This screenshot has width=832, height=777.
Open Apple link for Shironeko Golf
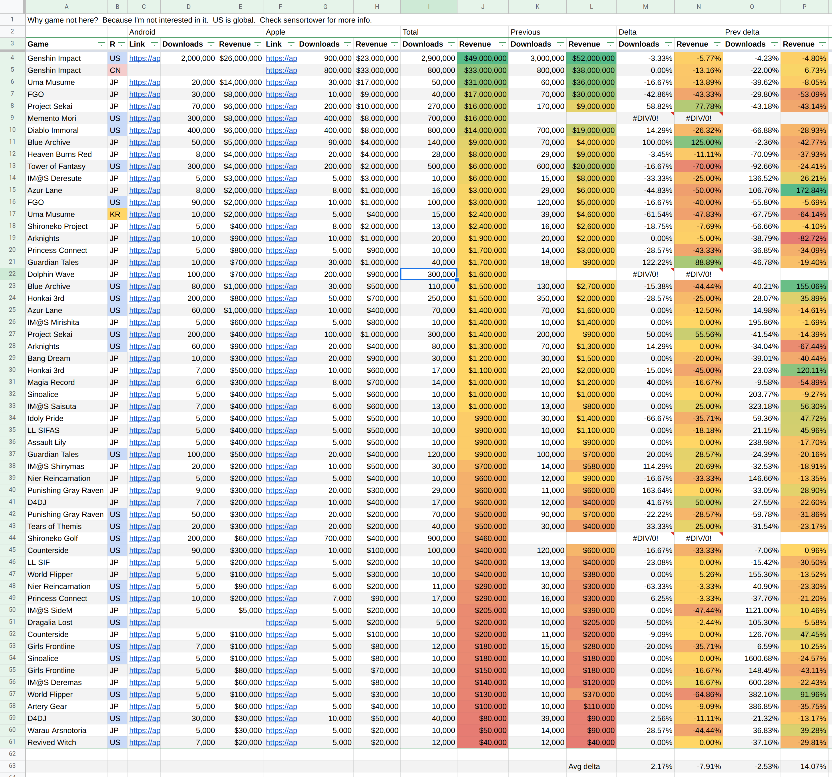(x=281, y=539)
